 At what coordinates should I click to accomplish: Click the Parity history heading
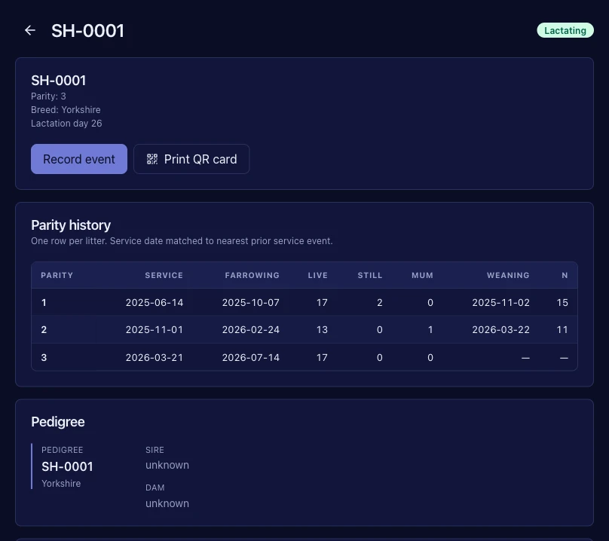click(71, 225)
